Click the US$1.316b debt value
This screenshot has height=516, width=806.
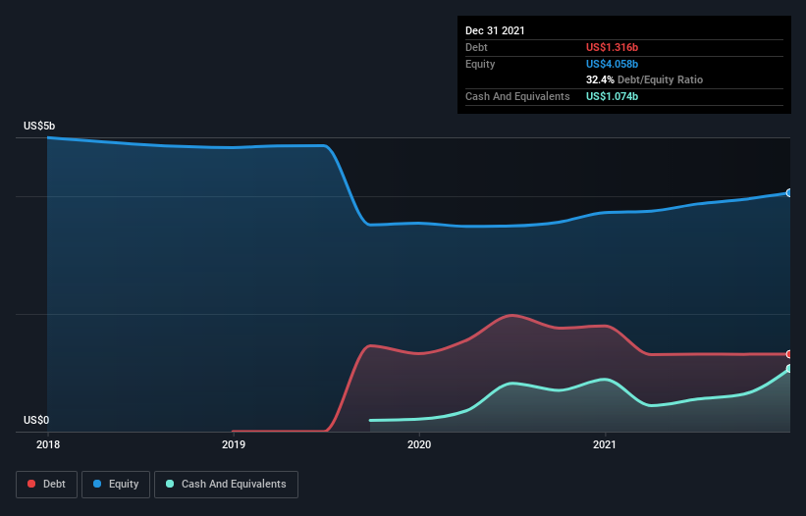point(612,47)
